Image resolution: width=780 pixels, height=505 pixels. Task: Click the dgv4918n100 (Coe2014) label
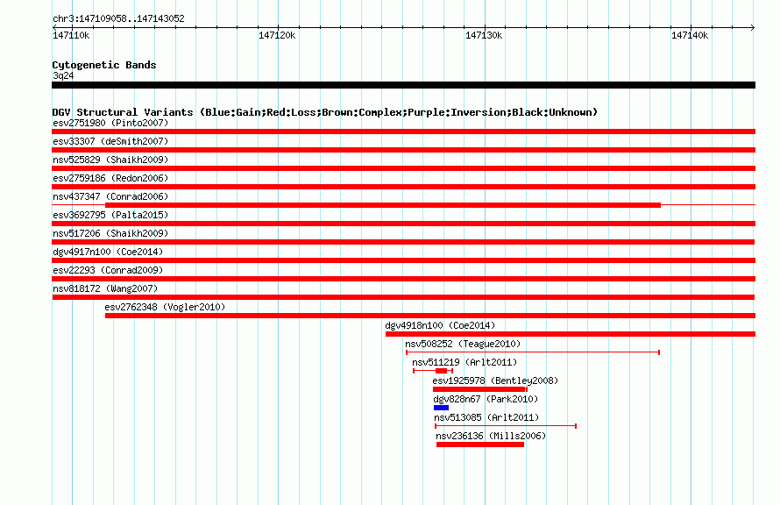pos(440,325)
